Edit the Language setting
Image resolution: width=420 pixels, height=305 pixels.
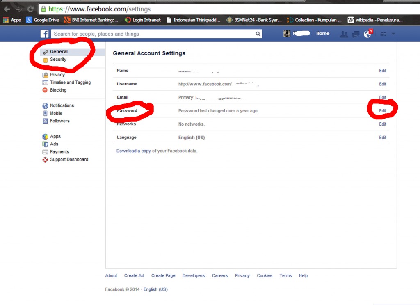(x=383, y=138)
